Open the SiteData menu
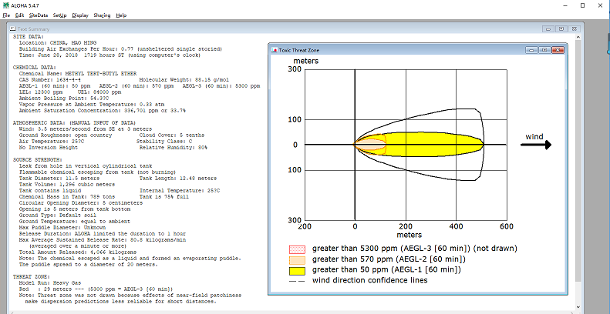Screen dimensions: 610x314 (x=38, y=15)
